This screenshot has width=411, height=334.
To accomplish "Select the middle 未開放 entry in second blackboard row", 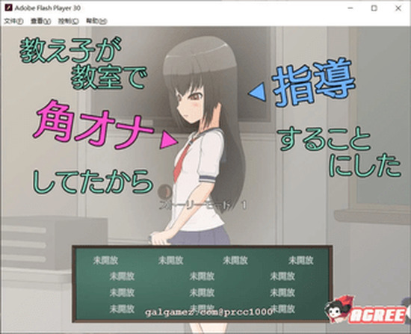I will point(202,276).
